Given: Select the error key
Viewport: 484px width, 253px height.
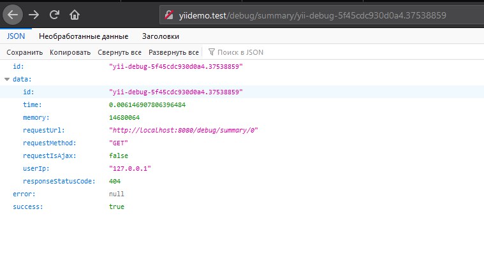Looking at the screenshot, I should tap(24, 194).
